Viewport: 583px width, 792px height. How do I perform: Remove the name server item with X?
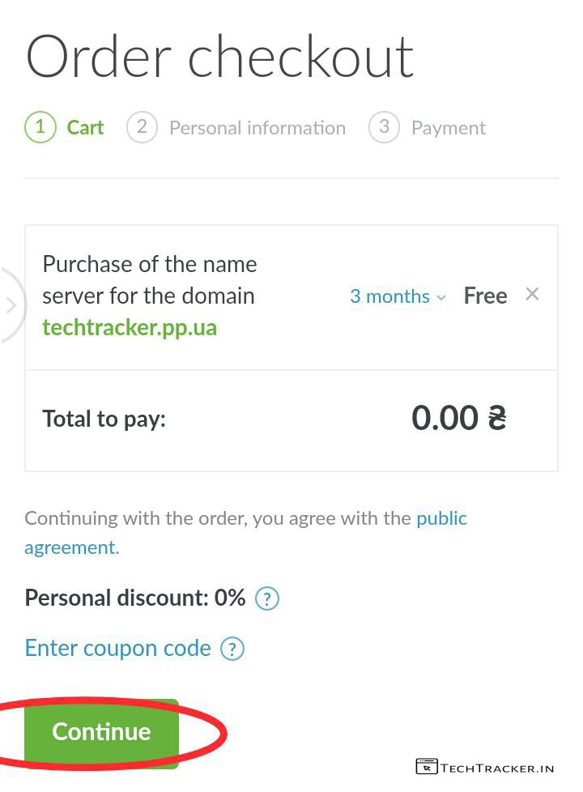532,295
